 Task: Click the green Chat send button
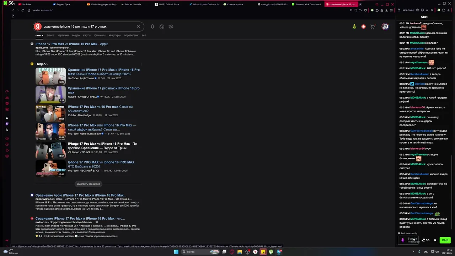(x=445, y=240)
